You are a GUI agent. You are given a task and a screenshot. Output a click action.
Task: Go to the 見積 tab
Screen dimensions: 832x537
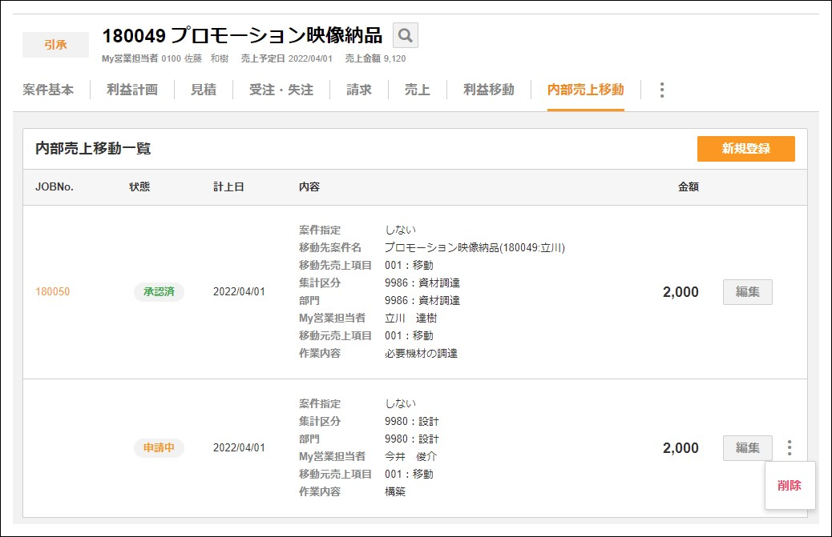[204, 90]
